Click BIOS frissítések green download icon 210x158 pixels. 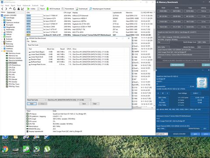point(48,9)
